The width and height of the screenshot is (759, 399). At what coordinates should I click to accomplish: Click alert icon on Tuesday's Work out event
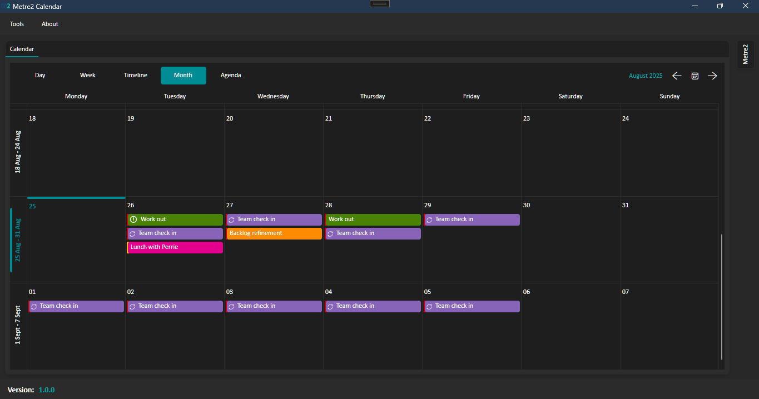coord(133,220)
